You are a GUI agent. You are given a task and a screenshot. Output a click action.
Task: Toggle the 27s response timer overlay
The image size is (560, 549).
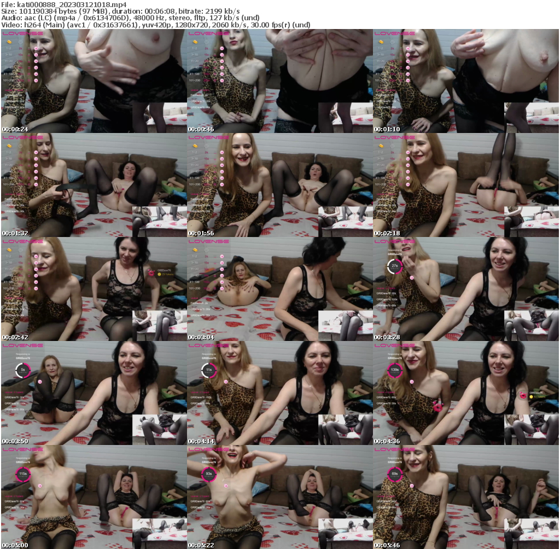[x=394, y=265]
